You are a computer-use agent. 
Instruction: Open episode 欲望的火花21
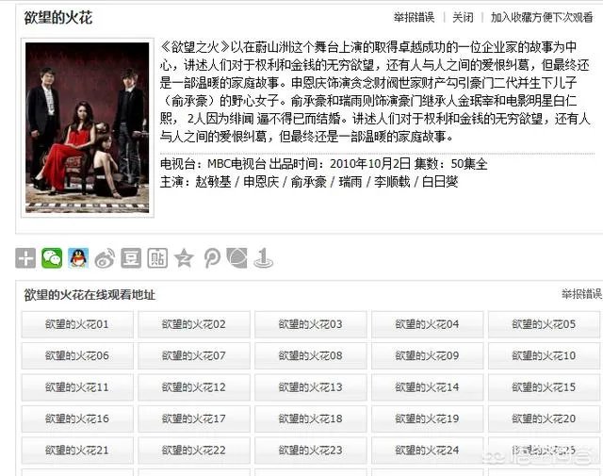coord(77,451)
